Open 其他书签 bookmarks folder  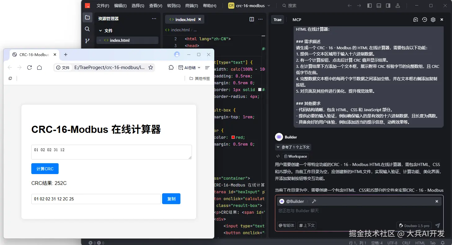200,78
